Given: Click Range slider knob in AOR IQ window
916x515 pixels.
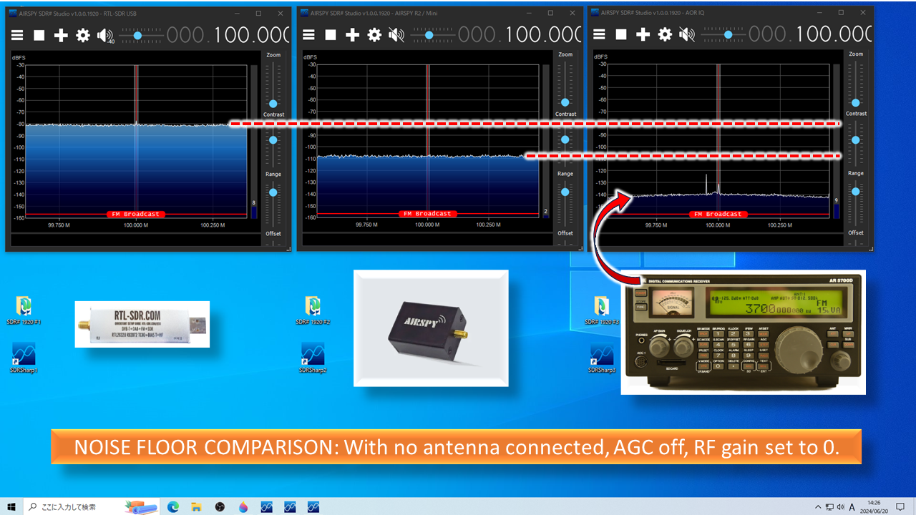Looking at the screenshot, I should click(856, 191).
